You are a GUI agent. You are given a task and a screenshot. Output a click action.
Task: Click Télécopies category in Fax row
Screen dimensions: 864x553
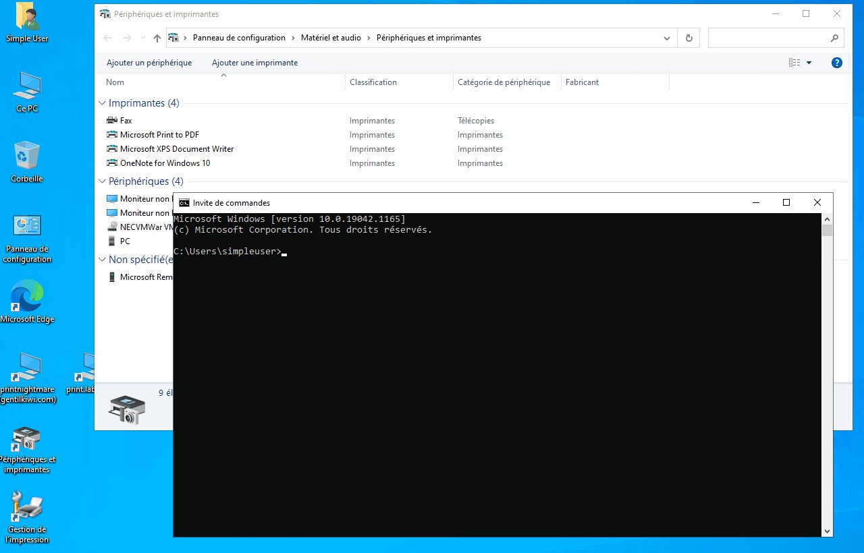[476, 121]
